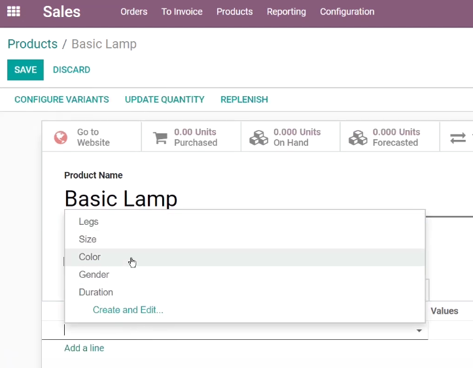
Task: Open the Reporting menu
Action: point(287,12)
